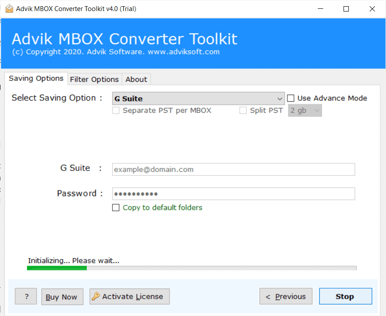Click the Buy Now button
386x316 pixels.
pos(62,297)
